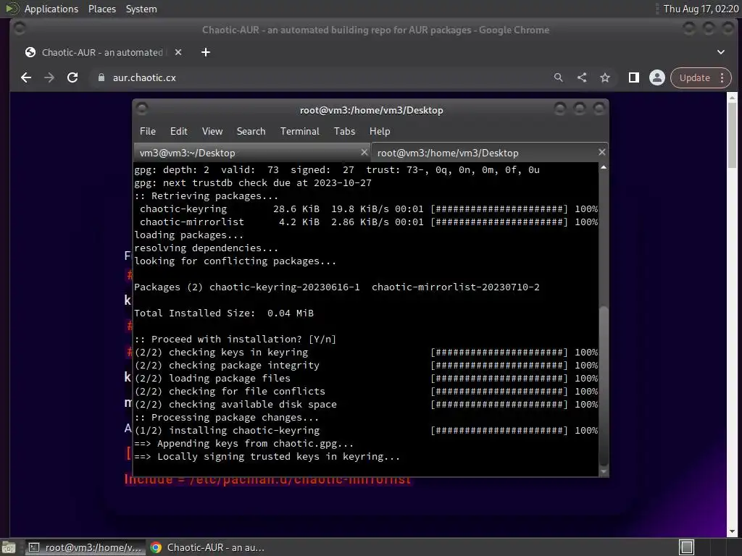Click the workspace switcher in bottom panel
The height and width of the screenshot is (556, 742).
click(686, 547)
